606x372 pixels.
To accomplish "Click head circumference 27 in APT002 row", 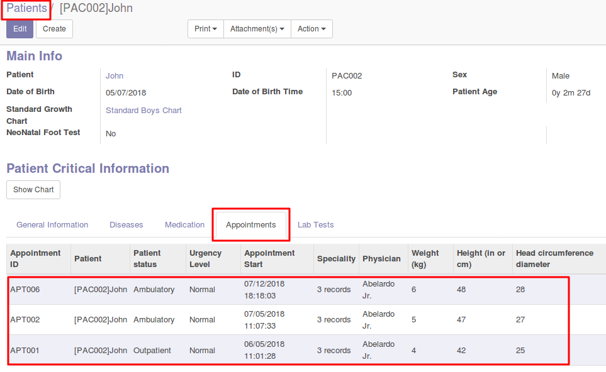I will [x=520, y=319].
